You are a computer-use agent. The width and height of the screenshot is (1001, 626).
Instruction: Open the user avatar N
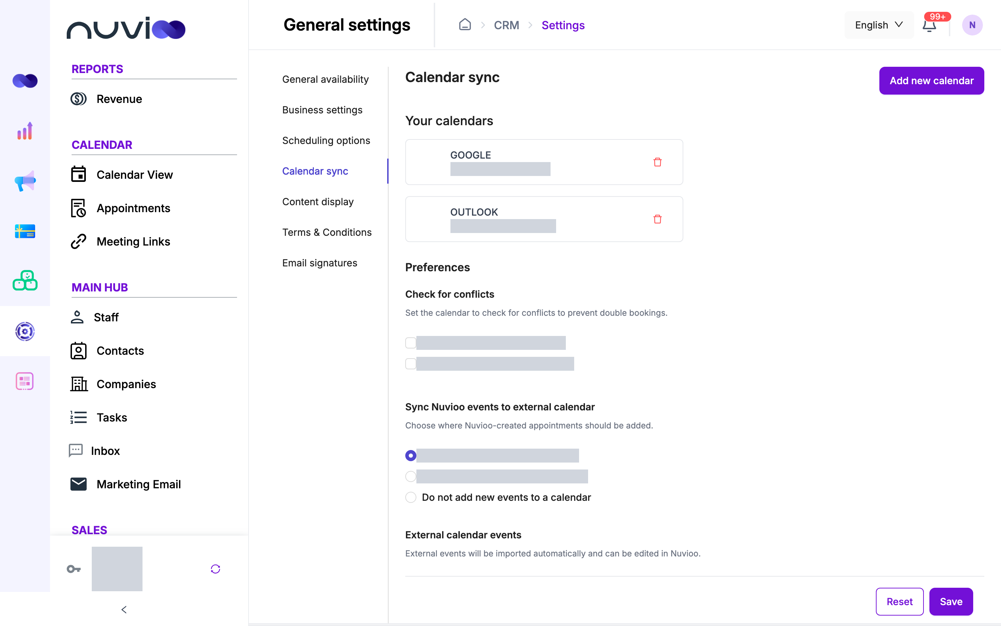pyautogui.click(x=972, y=25)
